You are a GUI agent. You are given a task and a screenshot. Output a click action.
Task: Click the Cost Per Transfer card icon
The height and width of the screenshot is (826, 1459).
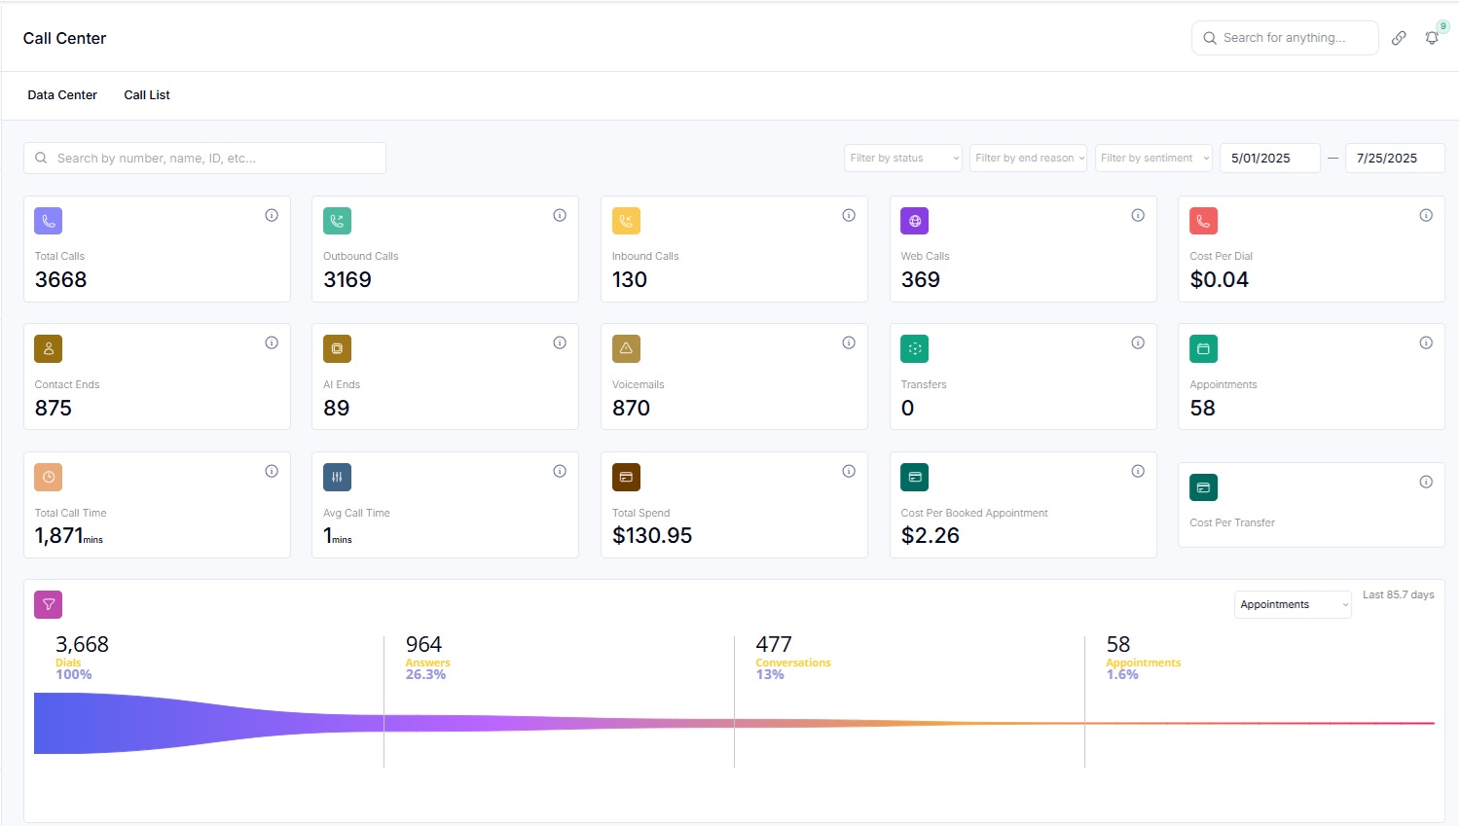click(1204, 487)
